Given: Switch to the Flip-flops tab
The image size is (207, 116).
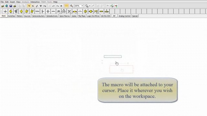Looking at the screenshot, I should (82, 16).
